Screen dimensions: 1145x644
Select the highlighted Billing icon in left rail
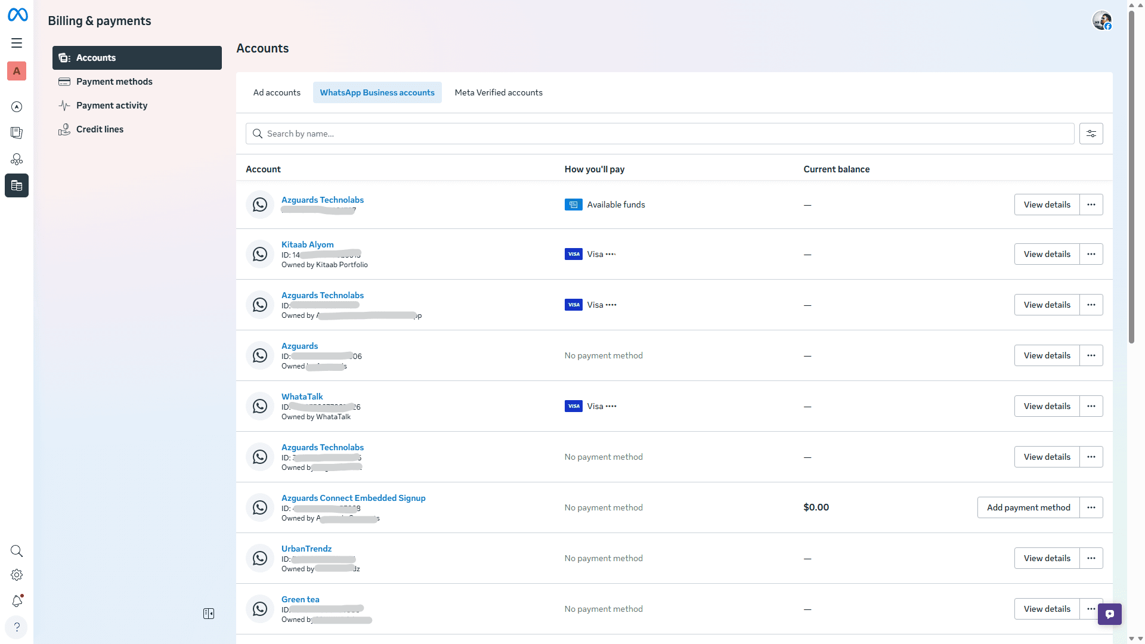17,185
